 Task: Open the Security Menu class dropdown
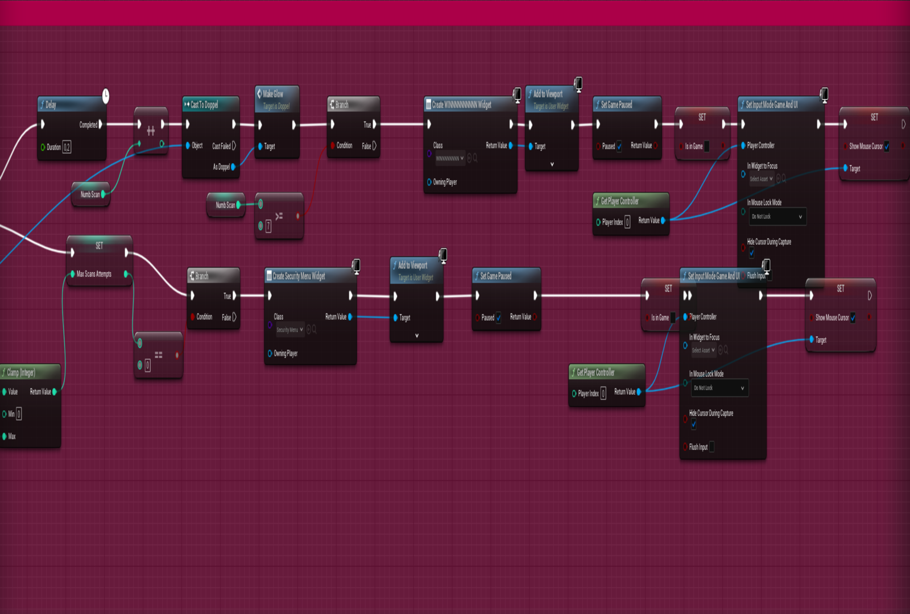point(290,330)
